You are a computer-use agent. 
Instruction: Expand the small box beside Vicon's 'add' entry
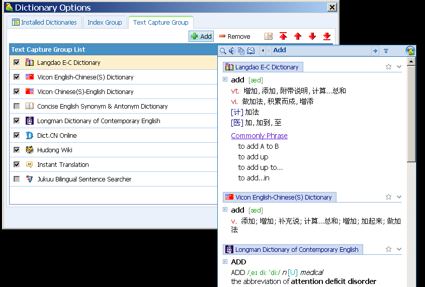tap(225, 209)
